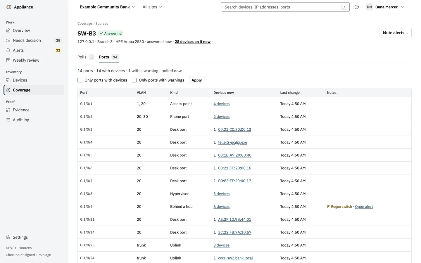This screenshot has width=421, height=263.
Task: Open the Example Community Bank dropdown
Action: pos(107,7)
